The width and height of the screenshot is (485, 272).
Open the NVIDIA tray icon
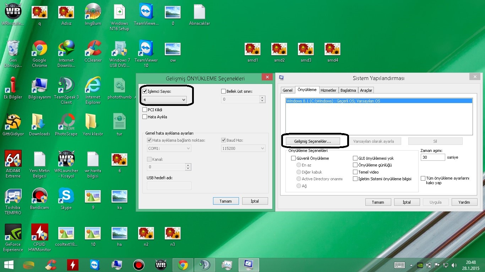[x=420, y=265]
